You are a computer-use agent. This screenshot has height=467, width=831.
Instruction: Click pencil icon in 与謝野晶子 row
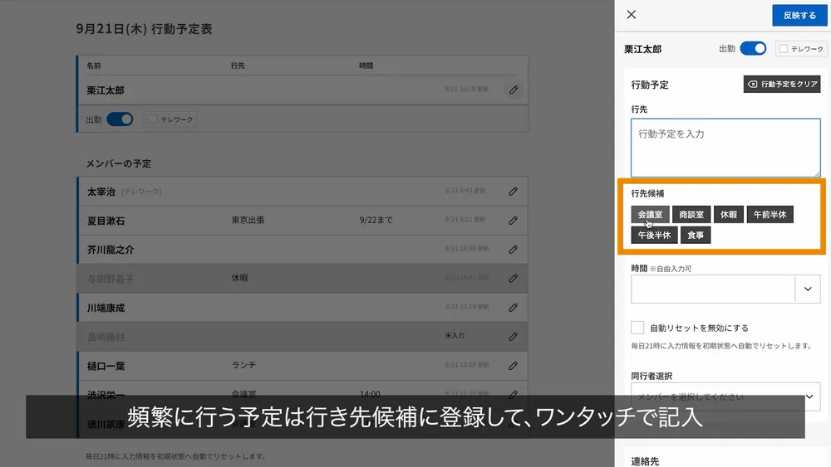coord(514,279)
